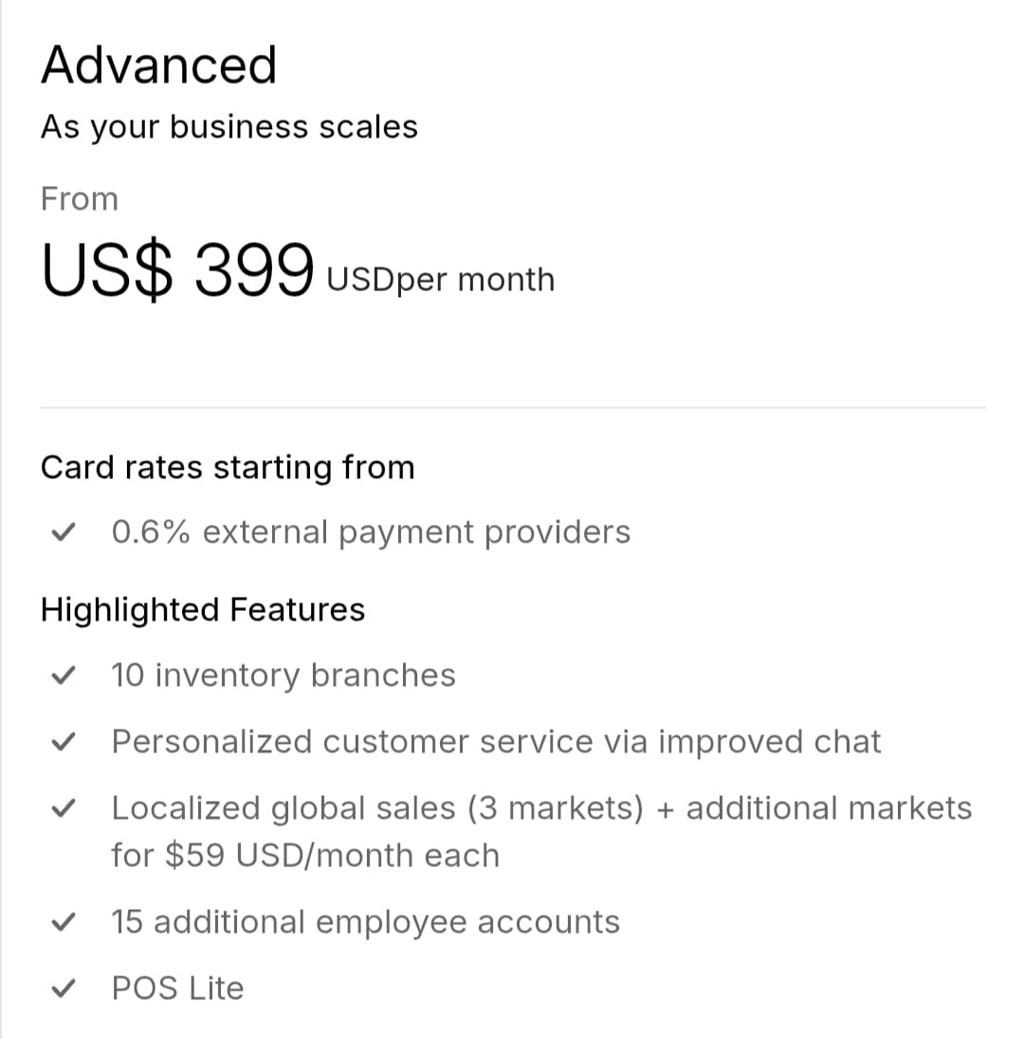Click the 'From' label above the price
Viewport: 1024px width, 1039px height.
pyautogui.click(x=80, y=199)
